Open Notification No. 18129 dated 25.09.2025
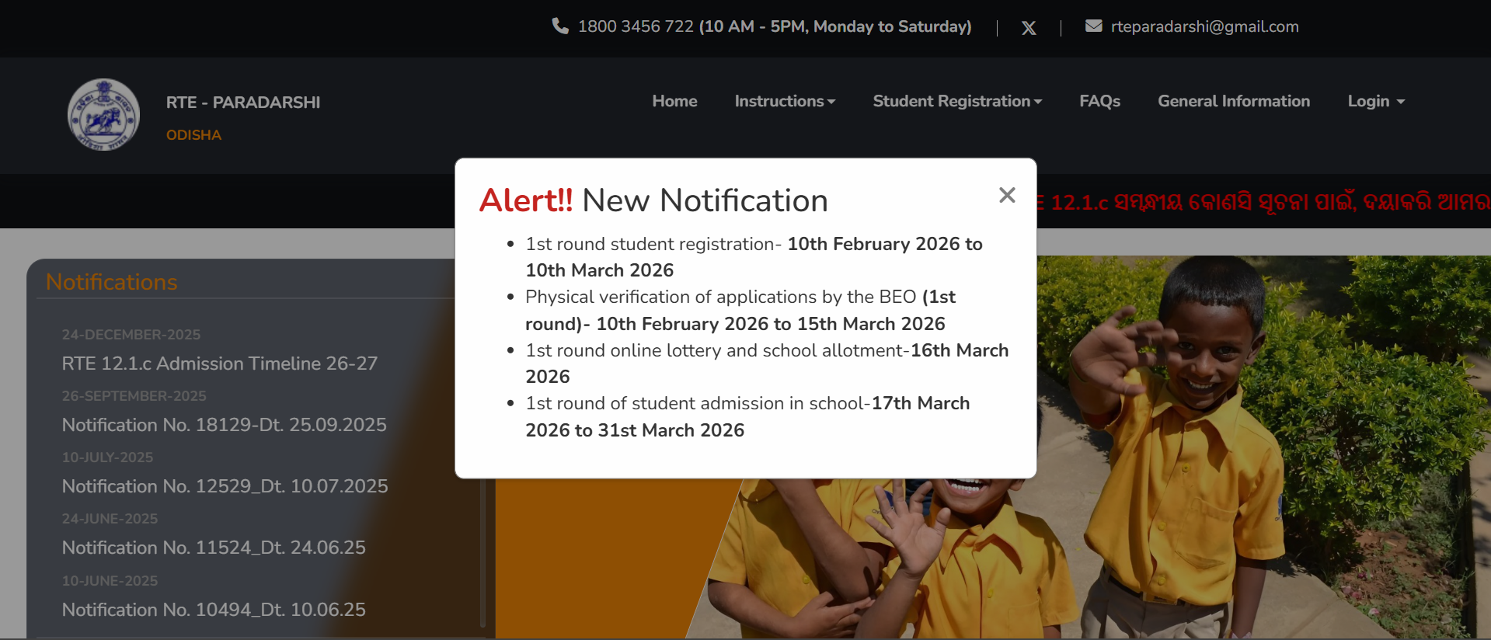Screen dimensions: 1491x640 [224, 425]
